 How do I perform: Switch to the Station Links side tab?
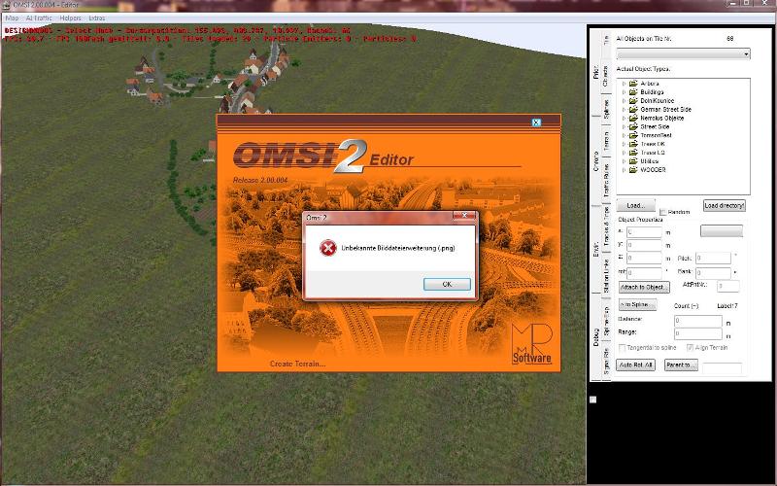tap(606, 276)
